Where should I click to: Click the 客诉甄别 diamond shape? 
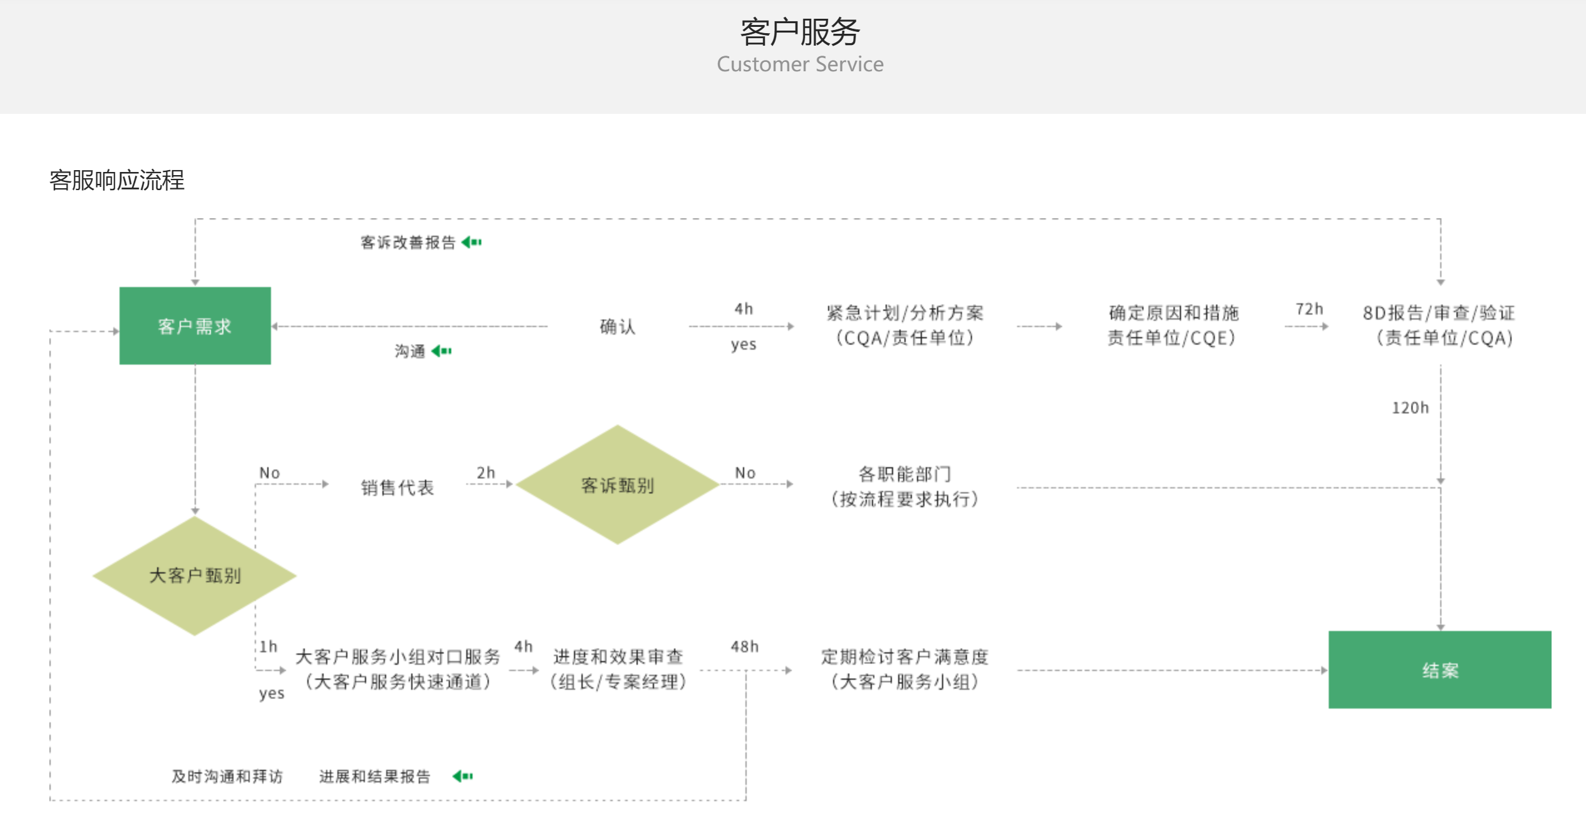coord(617,485)
